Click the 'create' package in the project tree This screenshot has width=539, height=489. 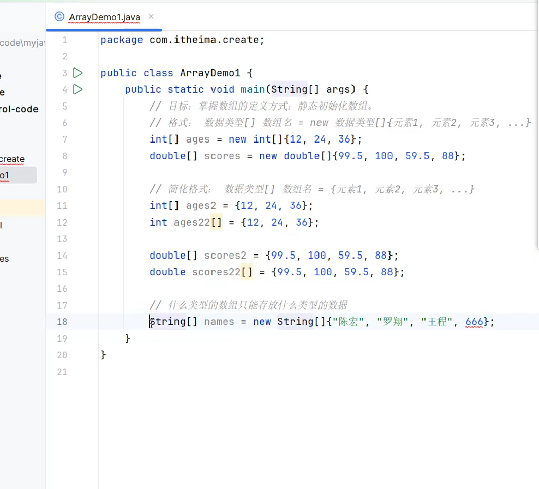(13, 159)
